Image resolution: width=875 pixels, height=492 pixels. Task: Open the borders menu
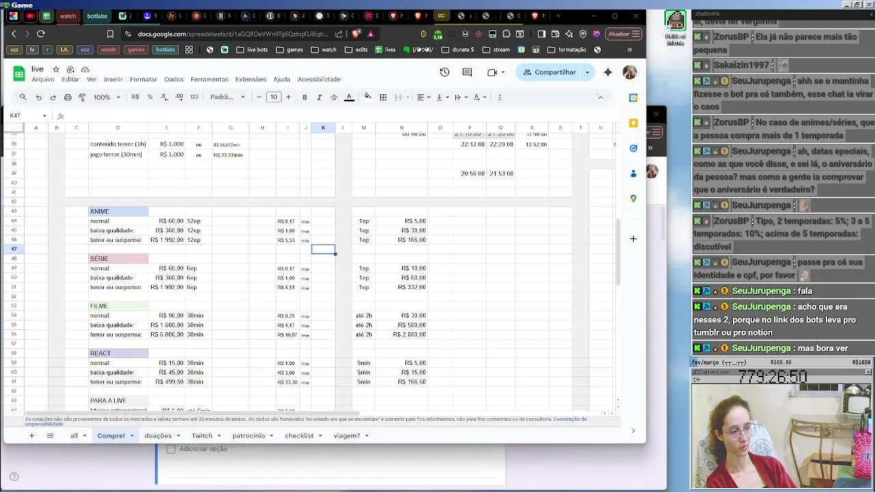(x=383, y=97)
